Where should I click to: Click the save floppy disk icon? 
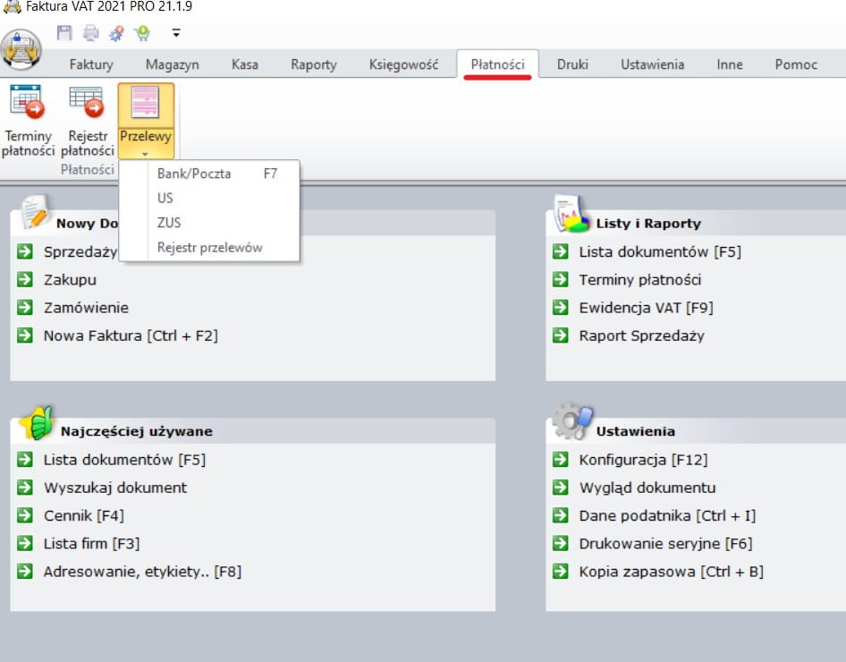[64, 33]
